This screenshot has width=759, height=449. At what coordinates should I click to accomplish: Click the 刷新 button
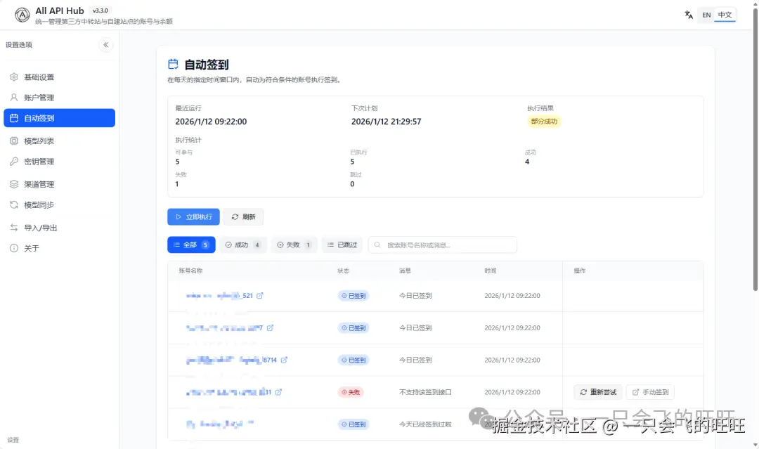(x=243, y=216)
